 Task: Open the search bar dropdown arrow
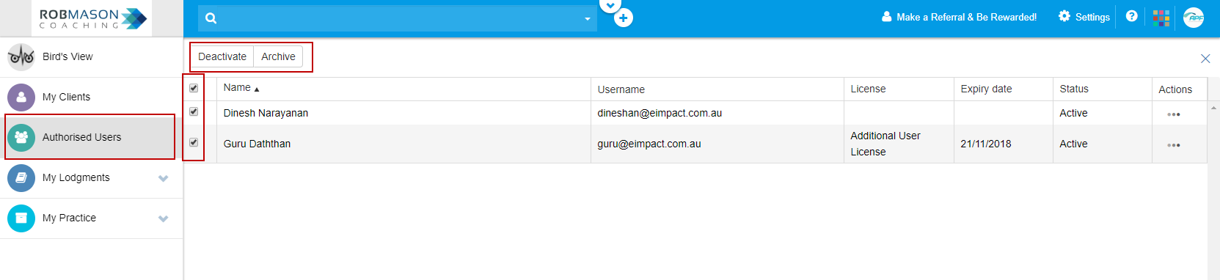[x=588, y=19]
